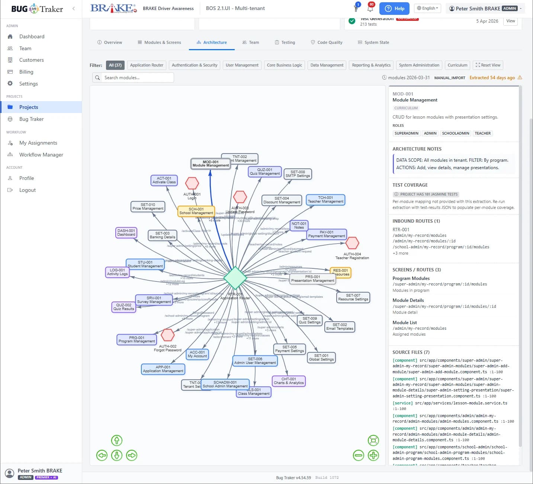The width and height of the screenshot is (533, 484).
Task: Pan the diagram left with the arrow icon
Action: pyautogui.click(x=102, y=455)
